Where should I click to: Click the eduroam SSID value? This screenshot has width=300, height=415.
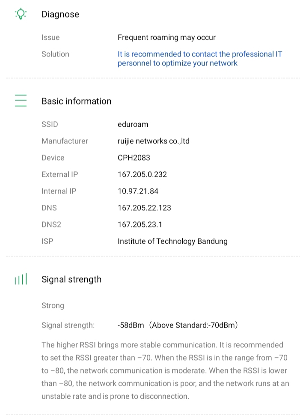tap(133, 125)
